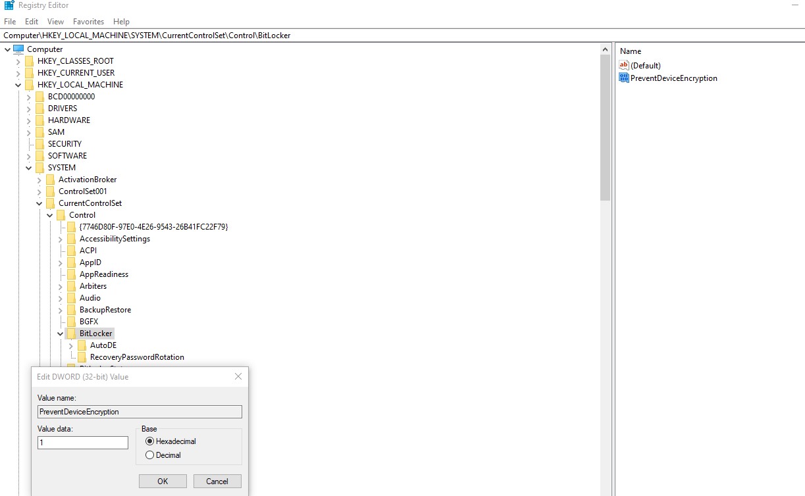Image resolution: width=805 pixels, height=496 pixels.
Task: Click the CurrentControlSet folder icon
Action: (50, 203)
